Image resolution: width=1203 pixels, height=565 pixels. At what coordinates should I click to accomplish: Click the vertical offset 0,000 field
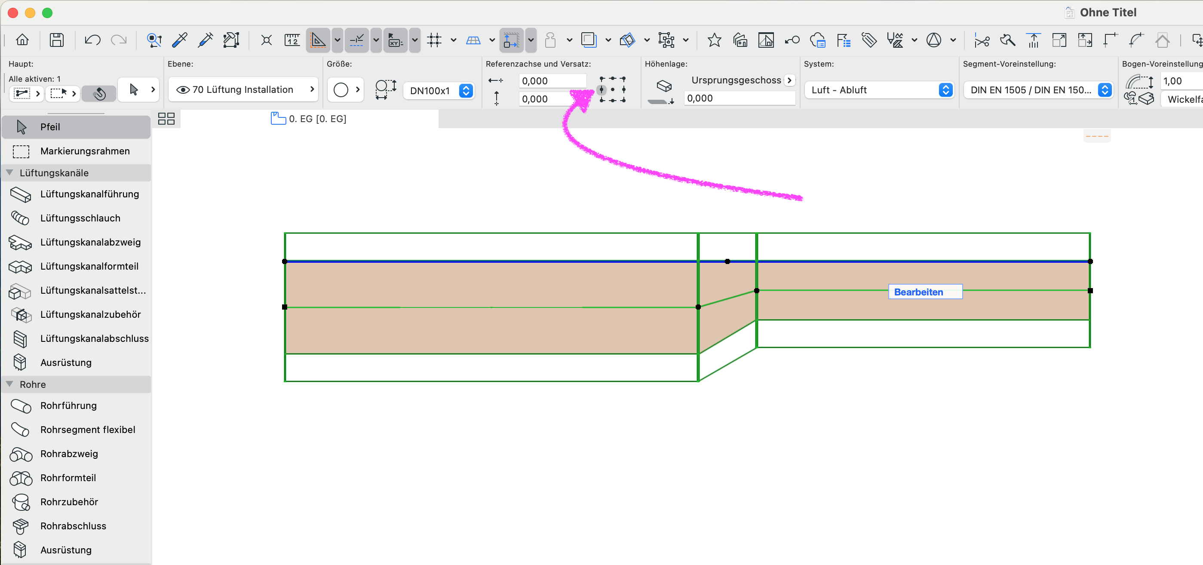(552, 99)
